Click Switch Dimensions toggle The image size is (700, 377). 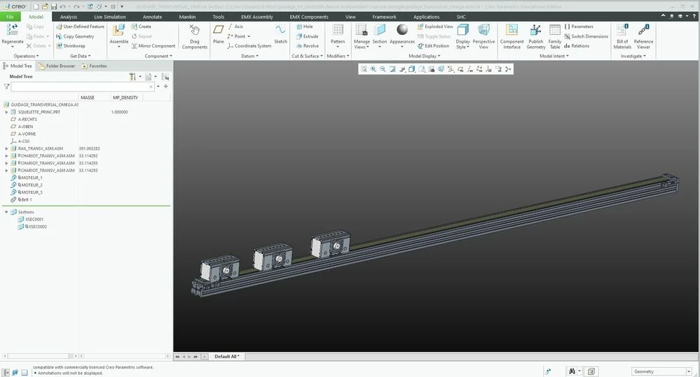pos(586,36)
